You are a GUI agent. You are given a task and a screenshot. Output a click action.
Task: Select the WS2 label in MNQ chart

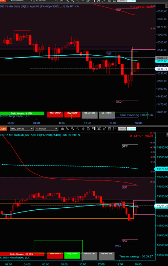coord(118,246)
